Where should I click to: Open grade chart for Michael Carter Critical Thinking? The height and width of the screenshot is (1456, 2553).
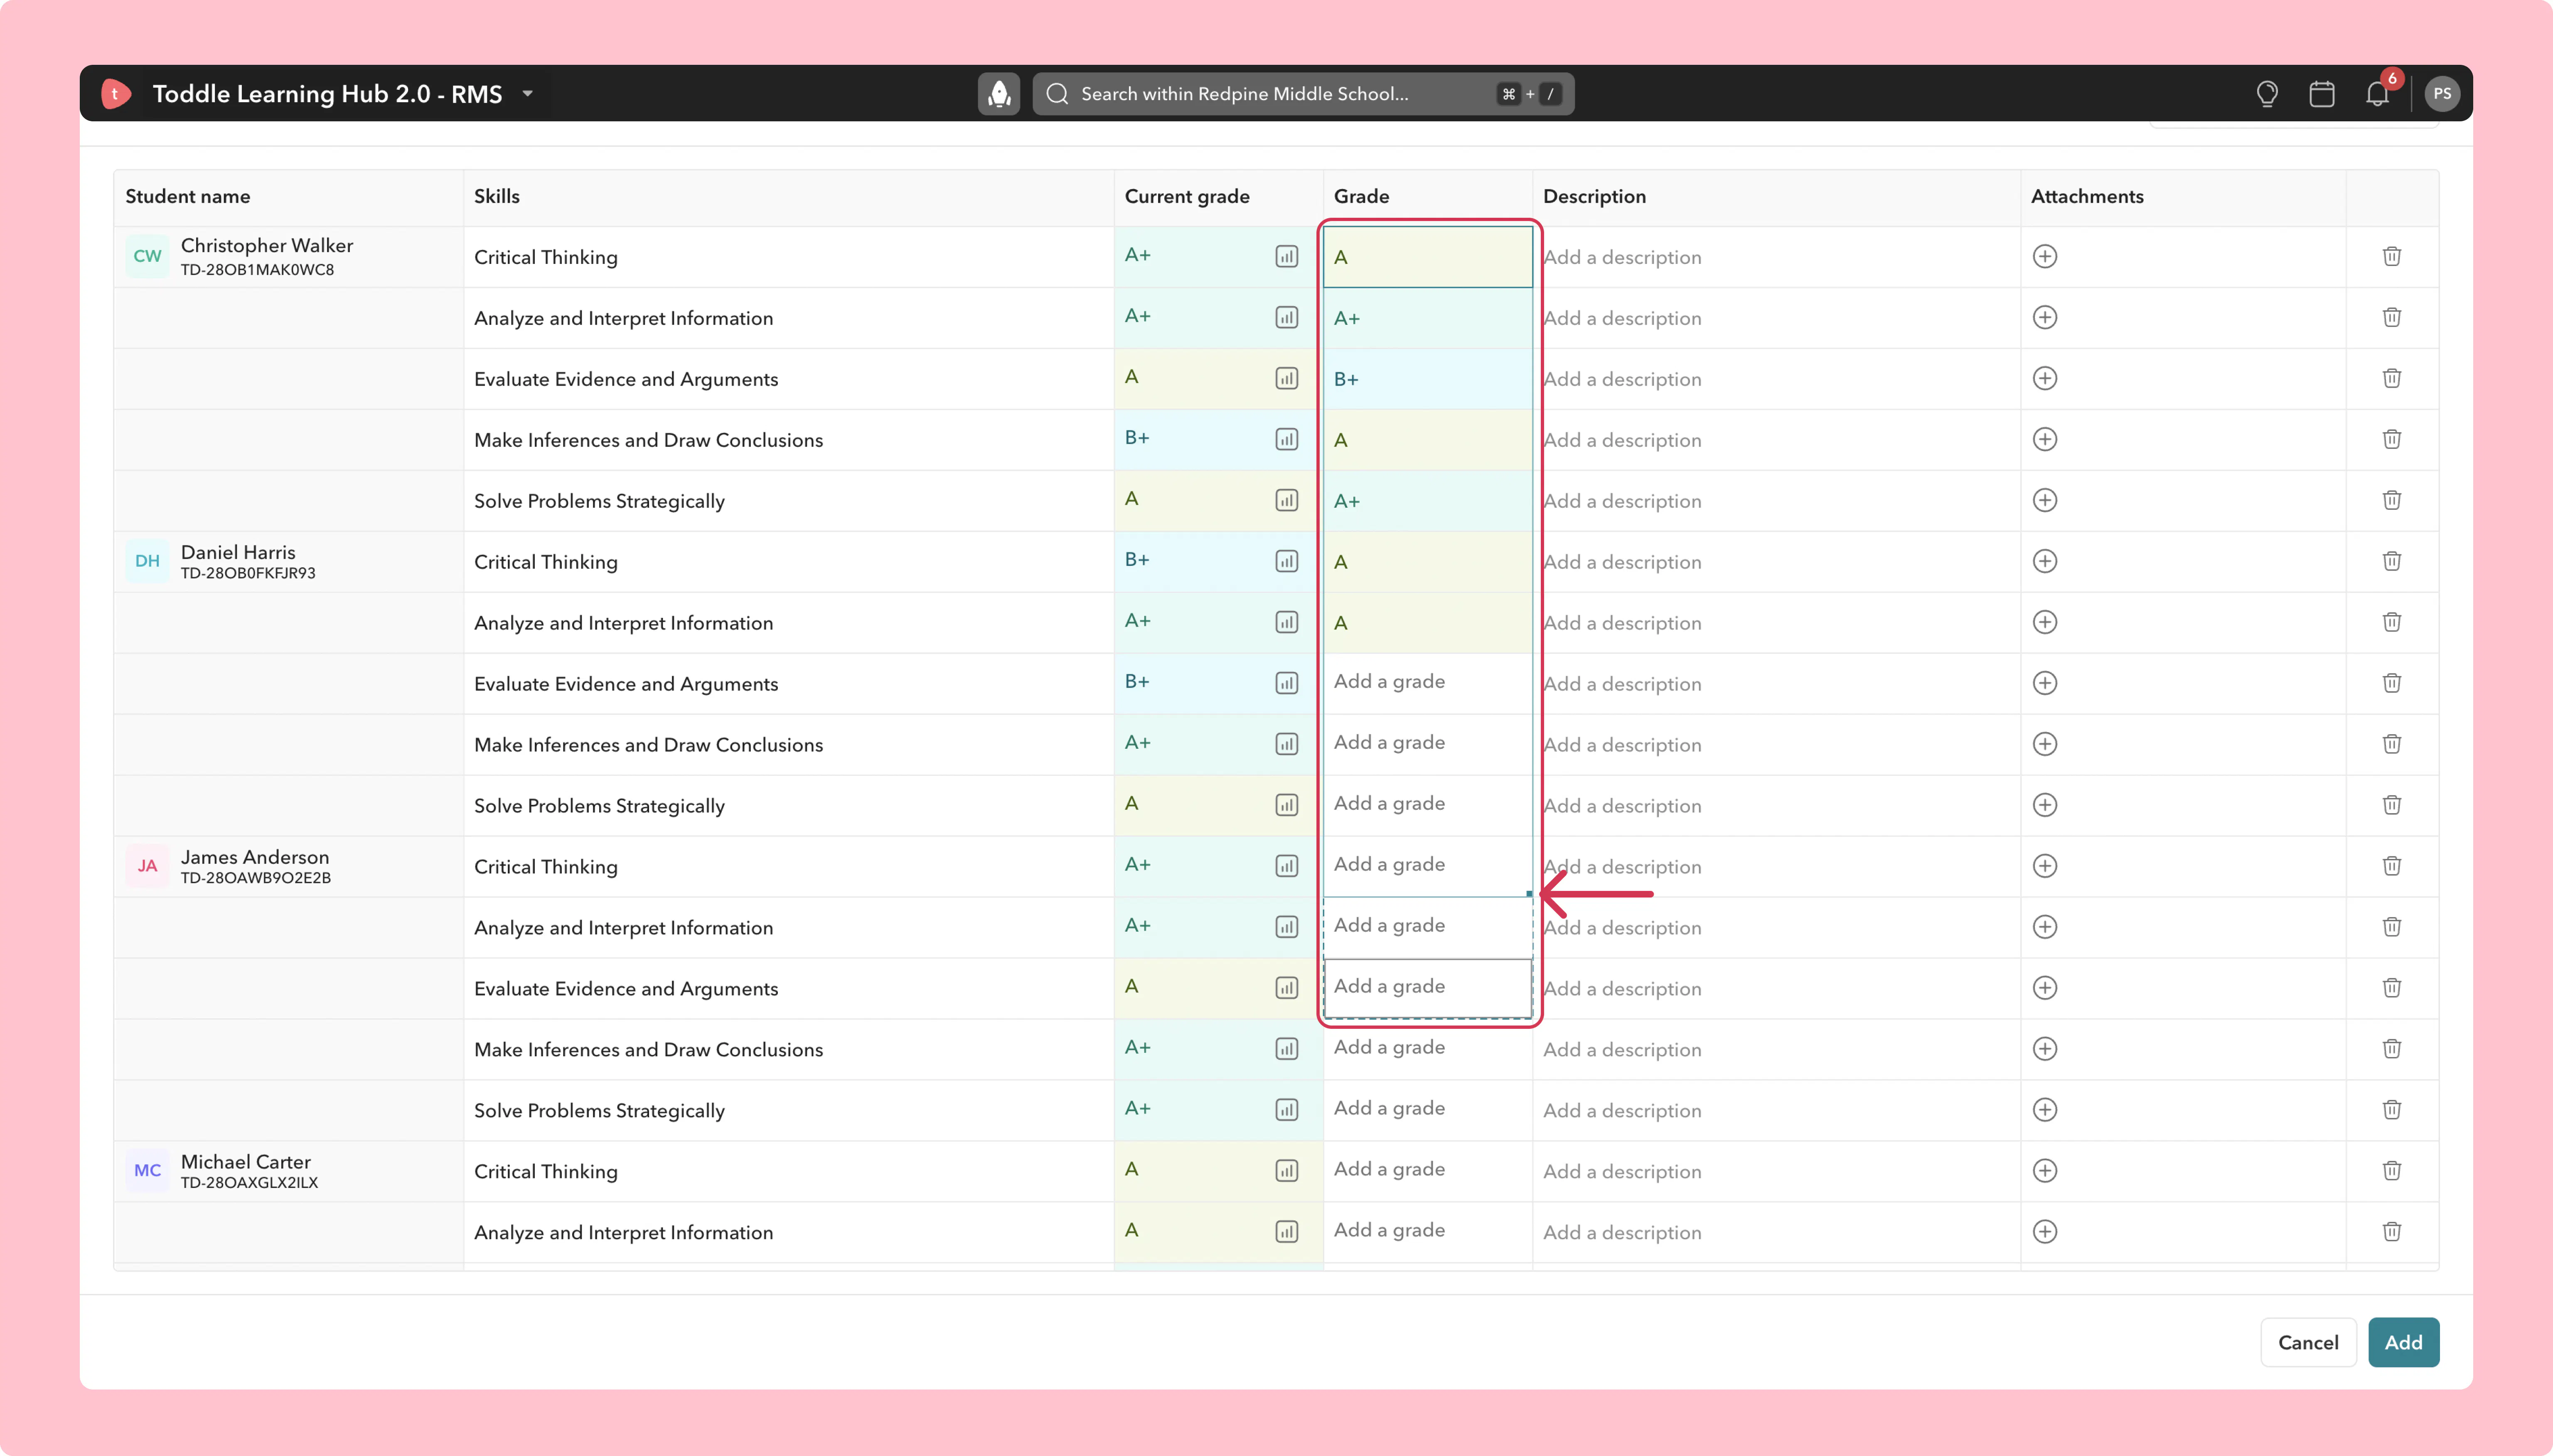coord(1287,1171)
